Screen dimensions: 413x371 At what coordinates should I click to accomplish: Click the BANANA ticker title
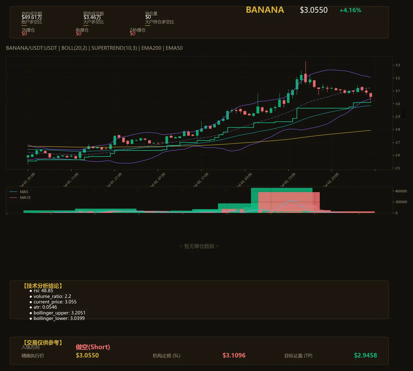pos(265,10)
